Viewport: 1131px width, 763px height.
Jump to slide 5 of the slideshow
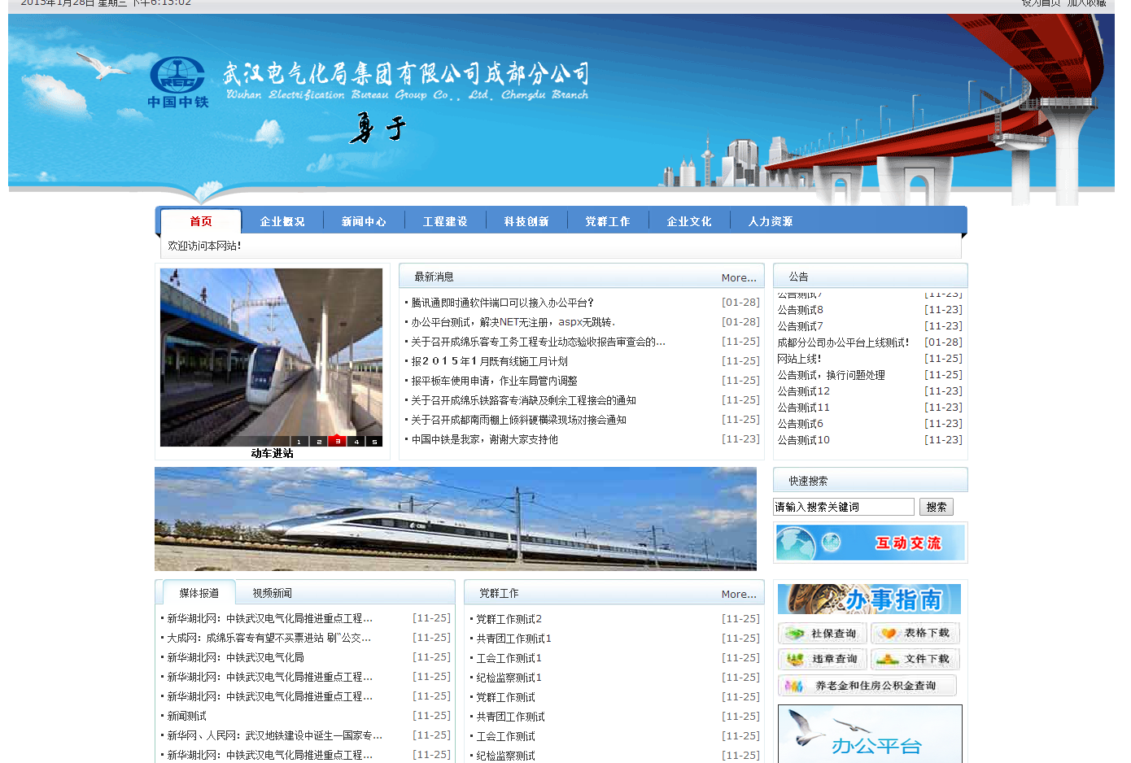pos(374,442)
